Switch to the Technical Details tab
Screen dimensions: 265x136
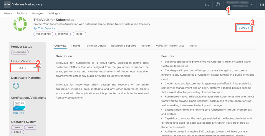pos(95,46)
